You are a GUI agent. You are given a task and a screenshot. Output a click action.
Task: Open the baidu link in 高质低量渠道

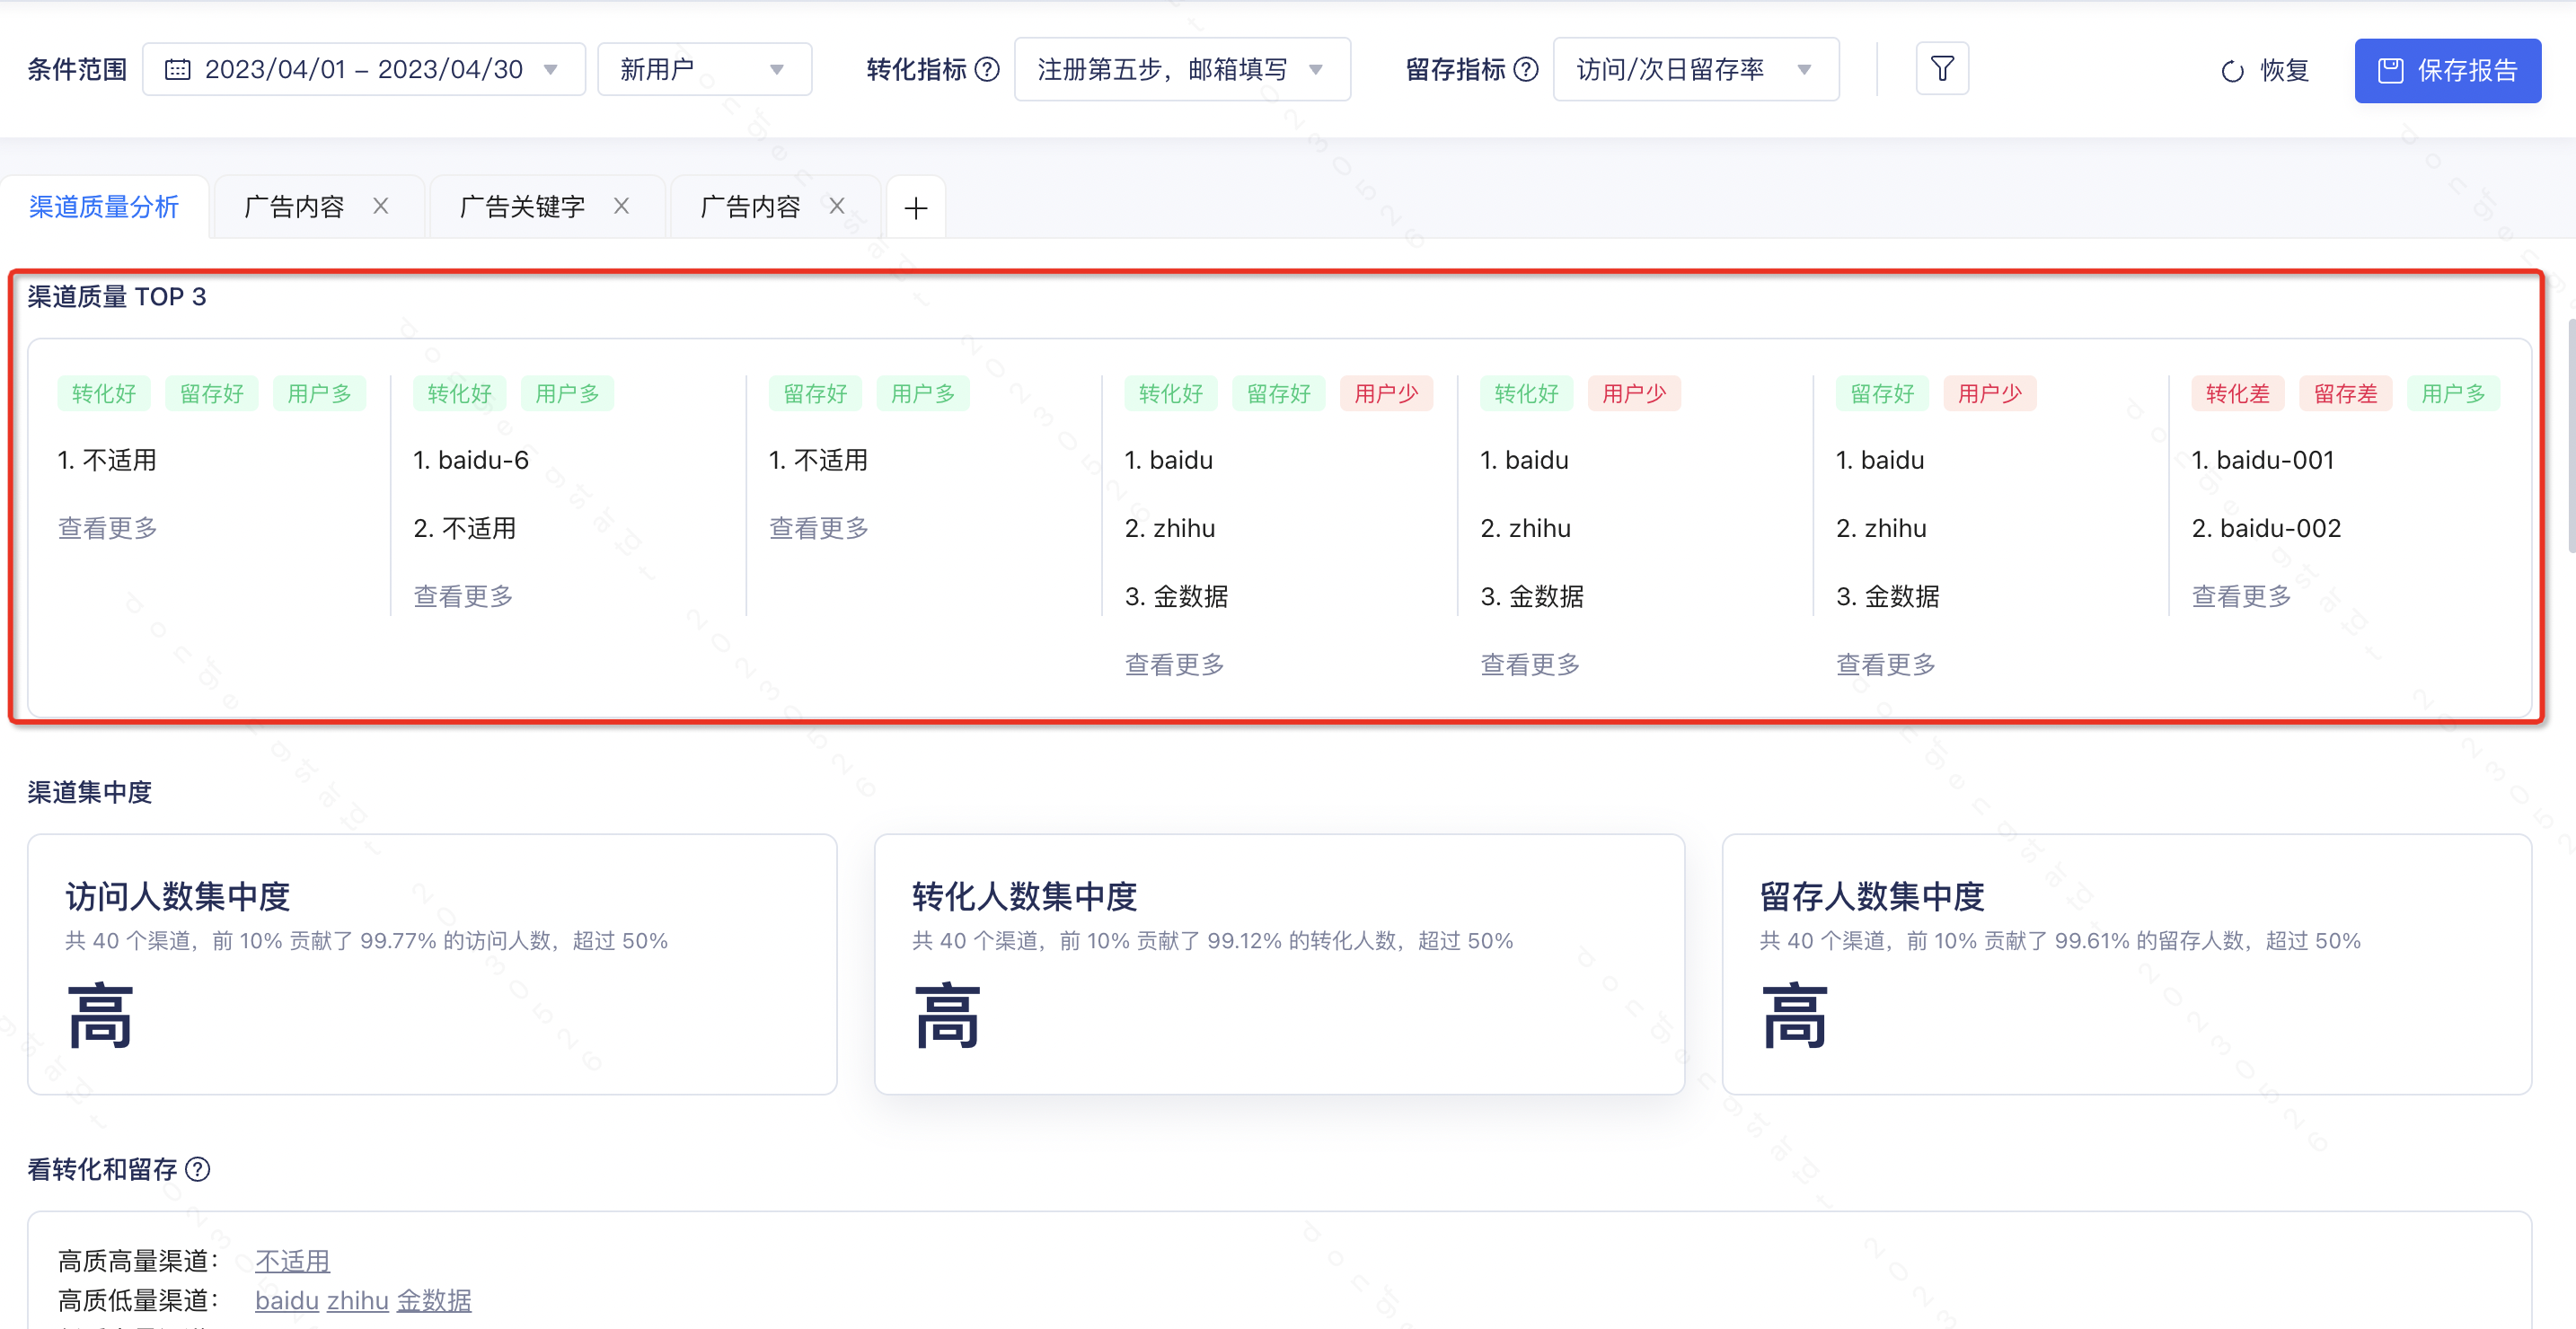pyautogui.click(x=287, y=1300)
